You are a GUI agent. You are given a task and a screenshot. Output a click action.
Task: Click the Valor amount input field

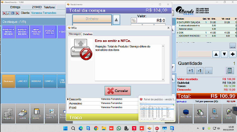151,20
